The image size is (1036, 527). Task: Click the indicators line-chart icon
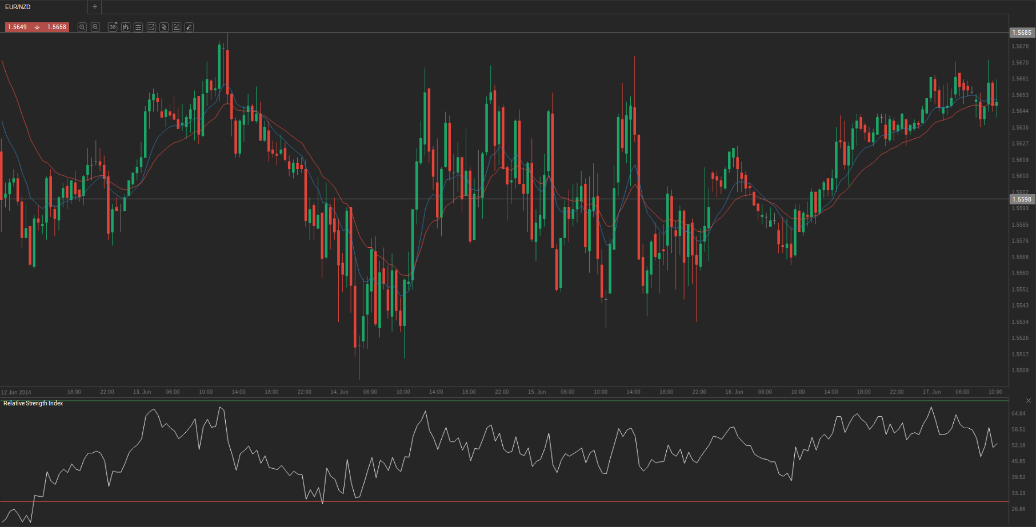[151, 27]
